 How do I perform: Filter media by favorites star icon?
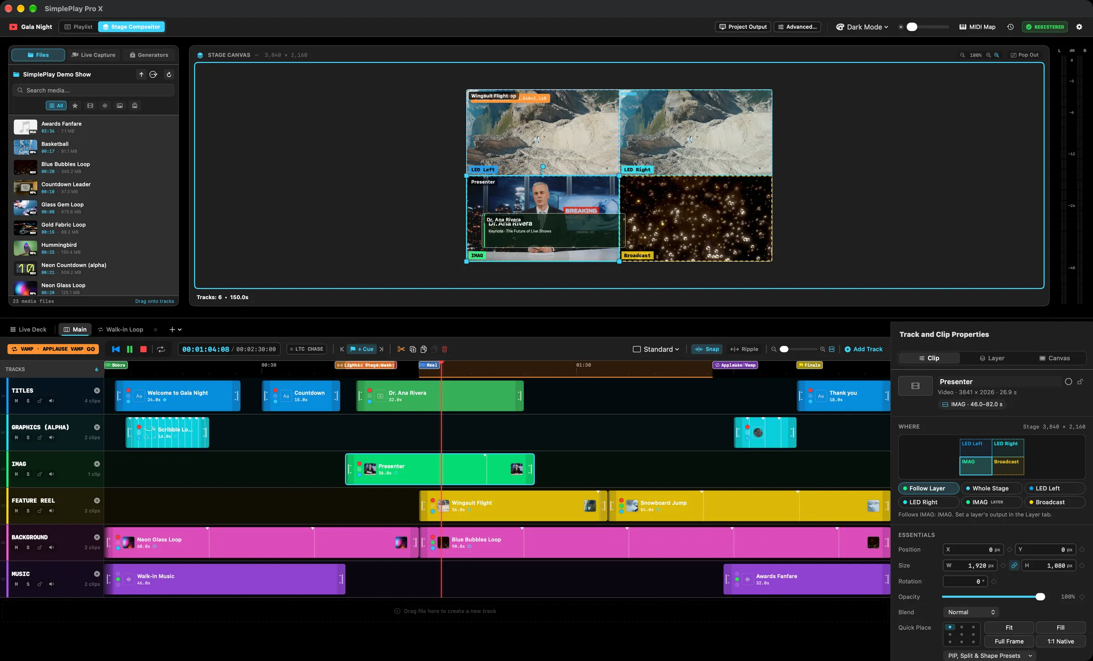point(75,106)
